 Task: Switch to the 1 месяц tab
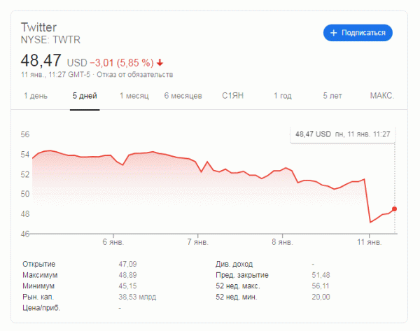(134, 95)
